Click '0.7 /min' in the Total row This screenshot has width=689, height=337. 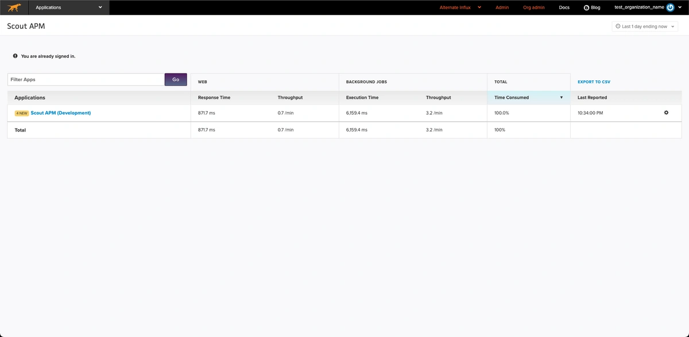pyautogui.click(x=285, y=130)
